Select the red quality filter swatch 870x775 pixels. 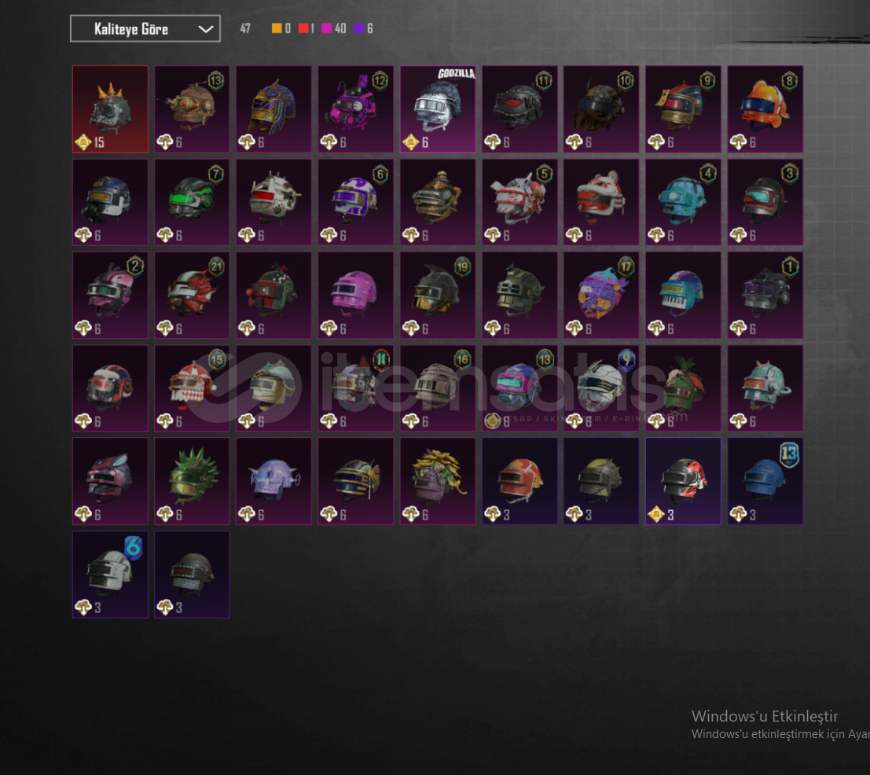(303, 28)
